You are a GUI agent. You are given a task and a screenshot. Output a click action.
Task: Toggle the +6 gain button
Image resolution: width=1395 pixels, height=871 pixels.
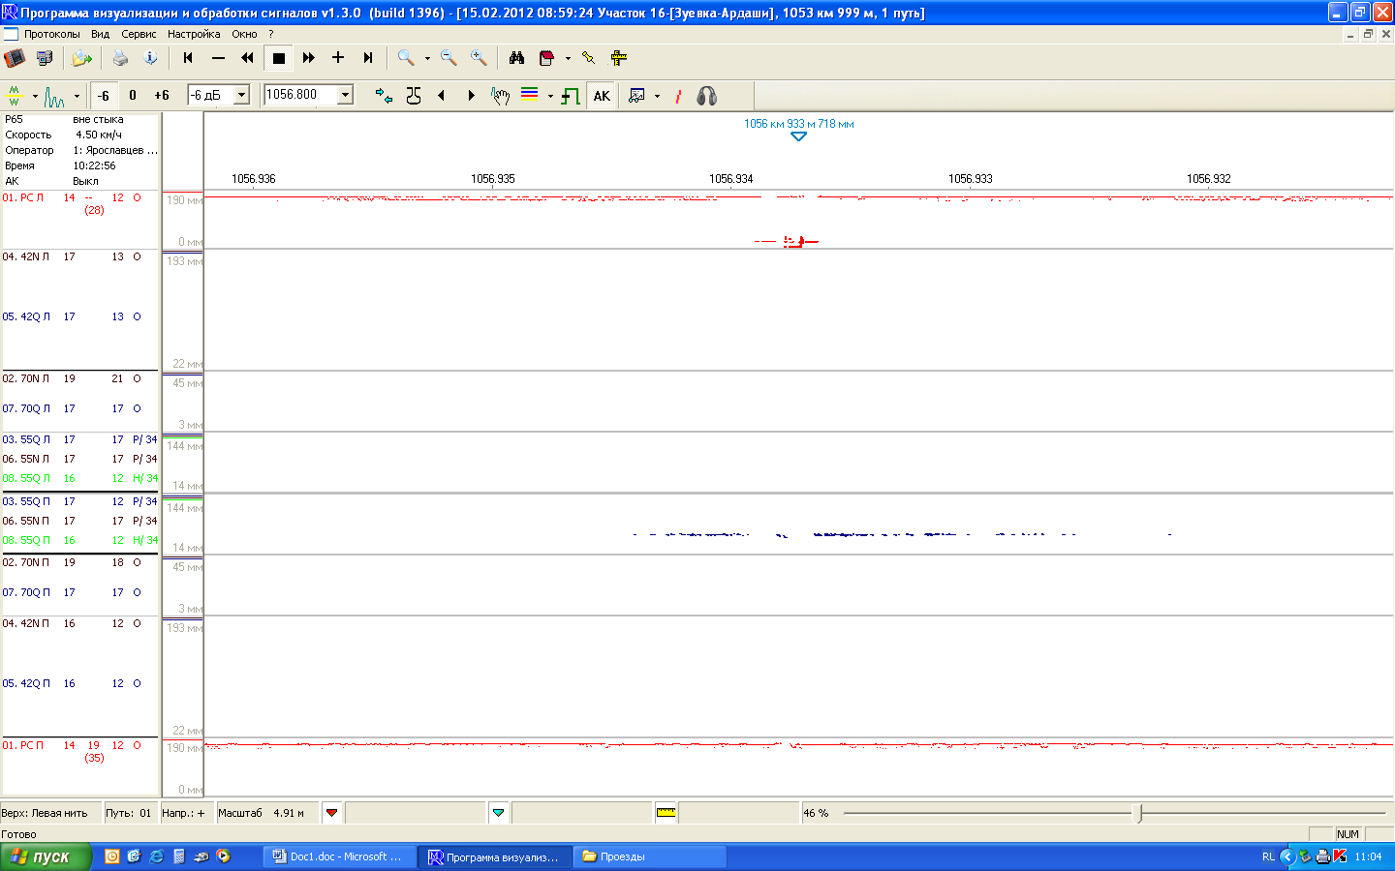coord(162,96)
